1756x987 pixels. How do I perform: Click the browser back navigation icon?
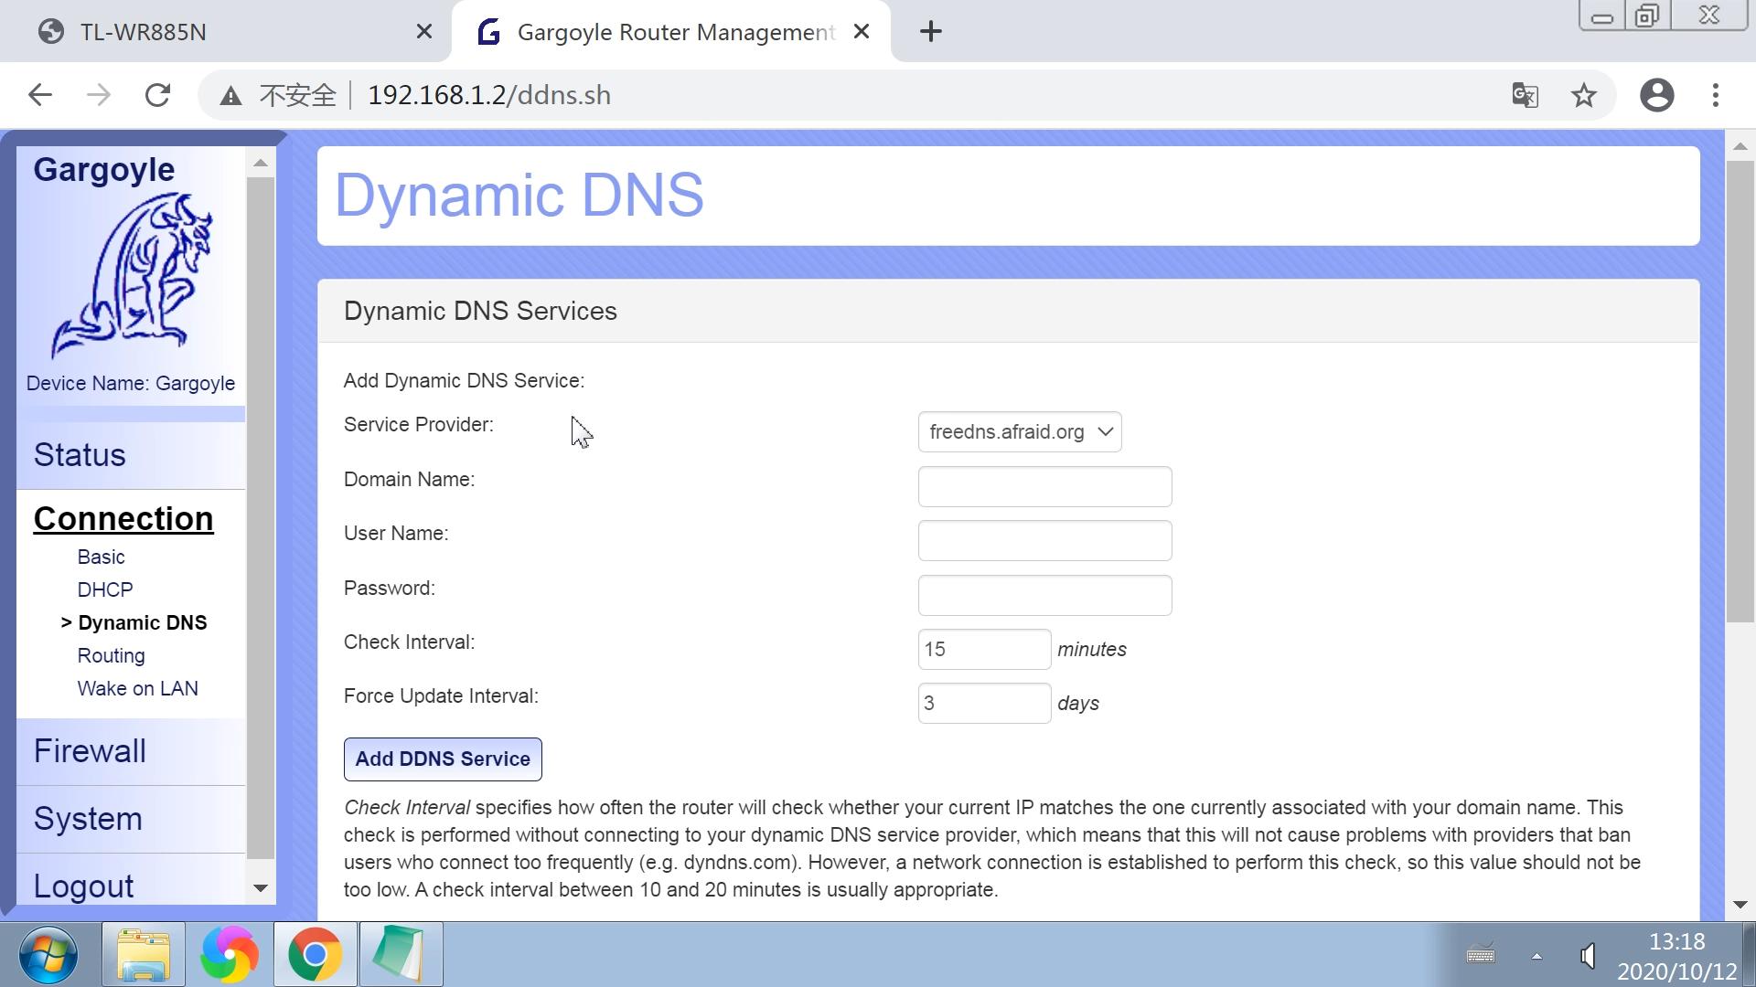[42, 94]
